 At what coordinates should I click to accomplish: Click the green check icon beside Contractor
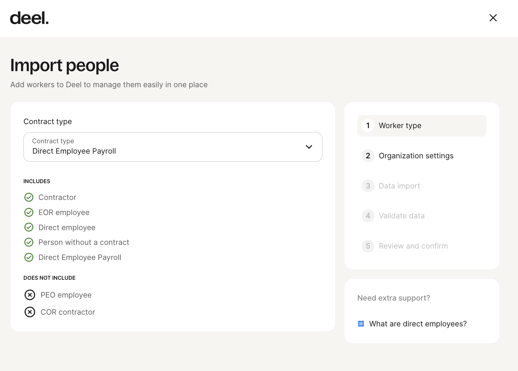29,197
